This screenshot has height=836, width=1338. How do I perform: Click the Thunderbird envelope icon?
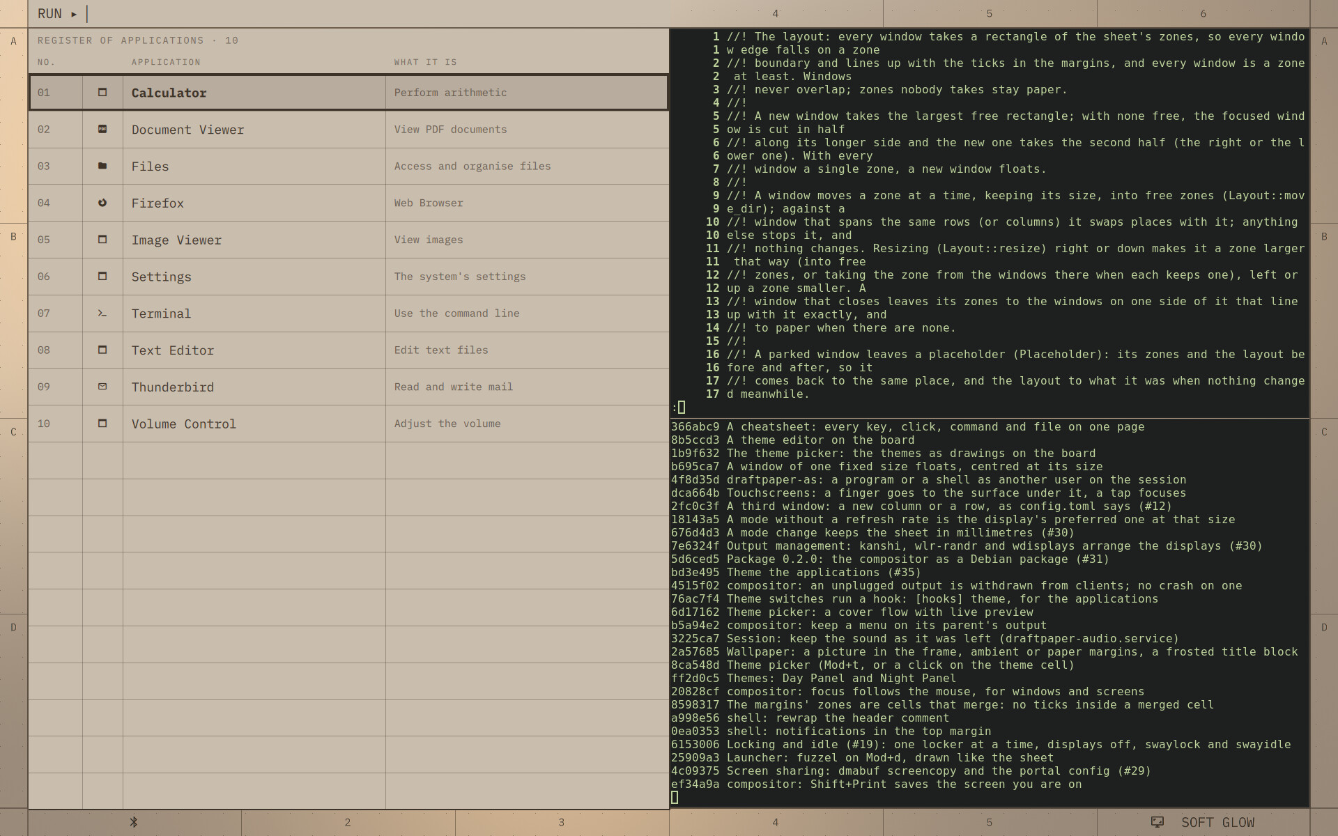[102, 387]
